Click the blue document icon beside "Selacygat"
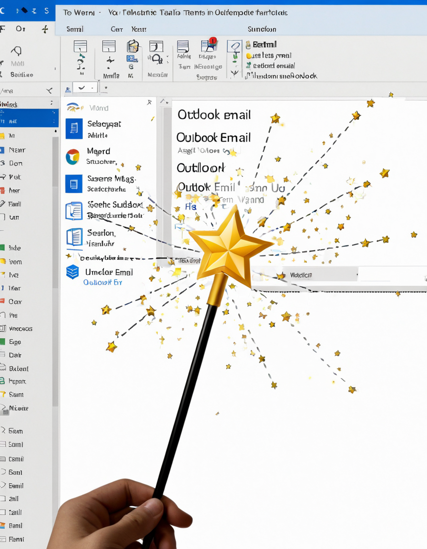 click(74, 129)
